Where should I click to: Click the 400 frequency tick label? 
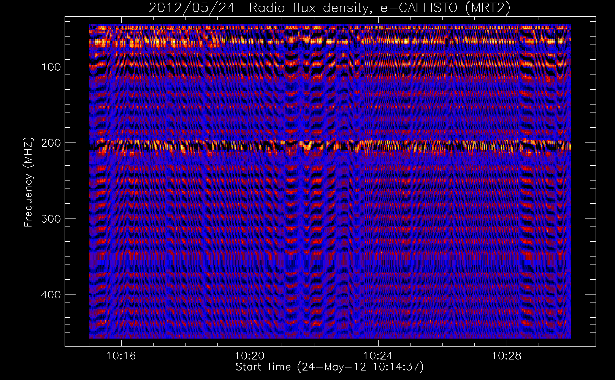[51, 295]
